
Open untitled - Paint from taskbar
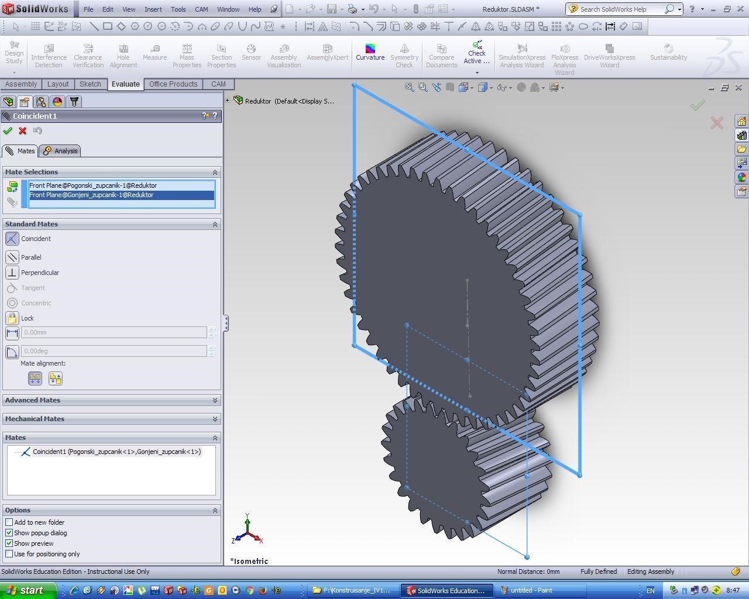click(x=540, y=590)
